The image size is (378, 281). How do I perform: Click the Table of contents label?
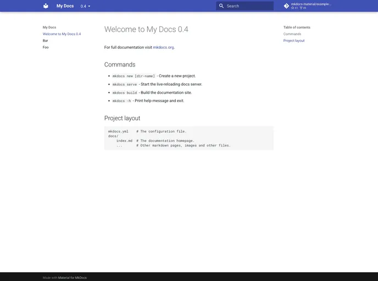click(297, 27)
